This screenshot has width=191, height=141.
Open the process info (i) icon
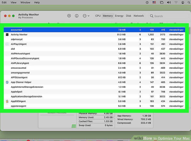pyautogui.click(x=77, y=16)
